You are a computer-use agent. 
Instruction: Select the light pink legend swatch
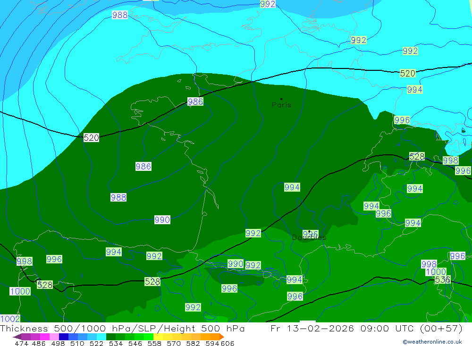click(x=54, y=337)
